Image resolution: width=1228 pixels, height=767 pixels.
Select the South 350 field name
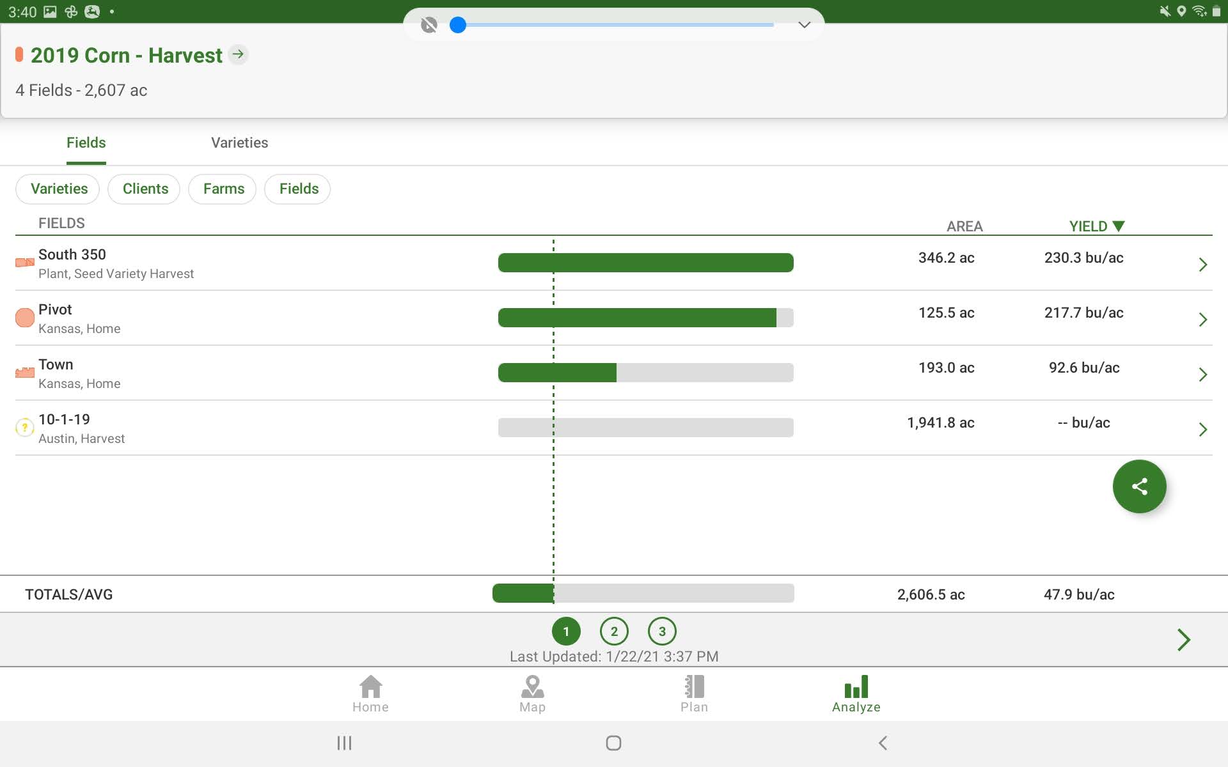pyautogui.click(x=72, y=254)
